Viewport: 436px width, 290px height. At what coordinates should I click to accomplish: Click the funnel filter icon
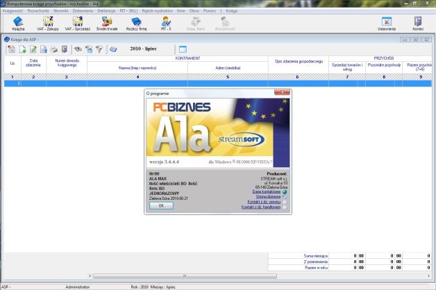99,49
